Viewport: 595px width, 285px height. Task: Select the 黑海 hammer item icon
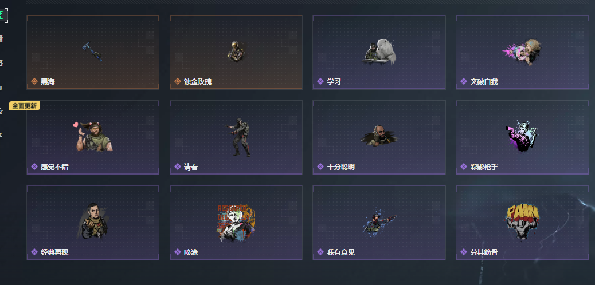tap(92, 52)
